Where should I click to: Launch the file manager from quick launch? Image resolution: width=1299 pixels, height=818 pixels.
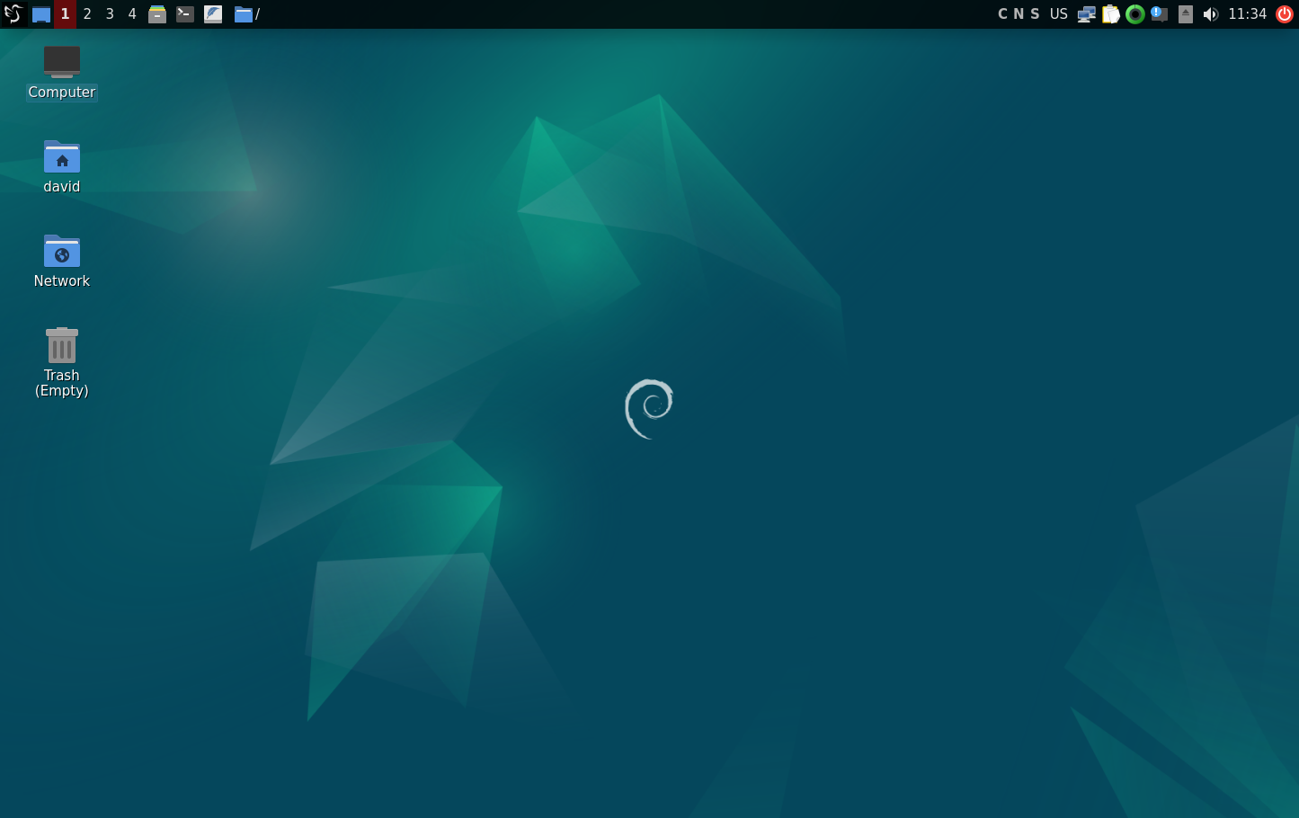(157, 14)
